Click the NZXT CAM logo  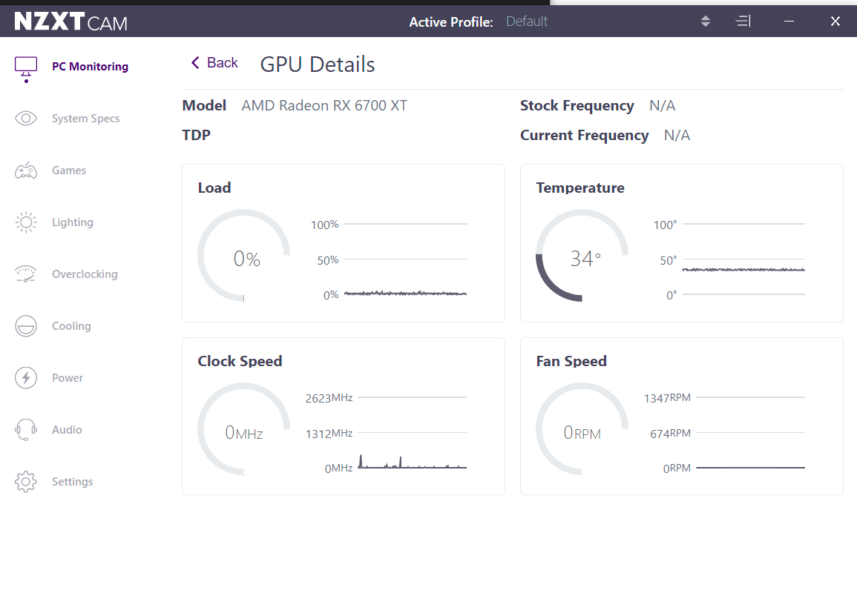point(71,21)
